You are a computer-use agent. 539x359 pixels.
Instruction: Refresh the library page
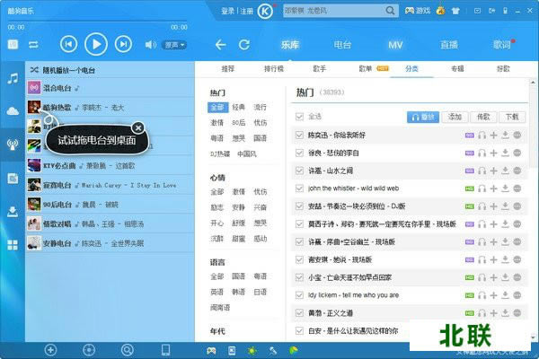[x=244, y=45]
